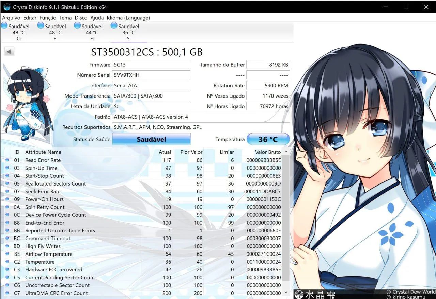Select drive C: tab at 48 °C
Viewport: 436px width, 299px height.
[x=19, y=32]
